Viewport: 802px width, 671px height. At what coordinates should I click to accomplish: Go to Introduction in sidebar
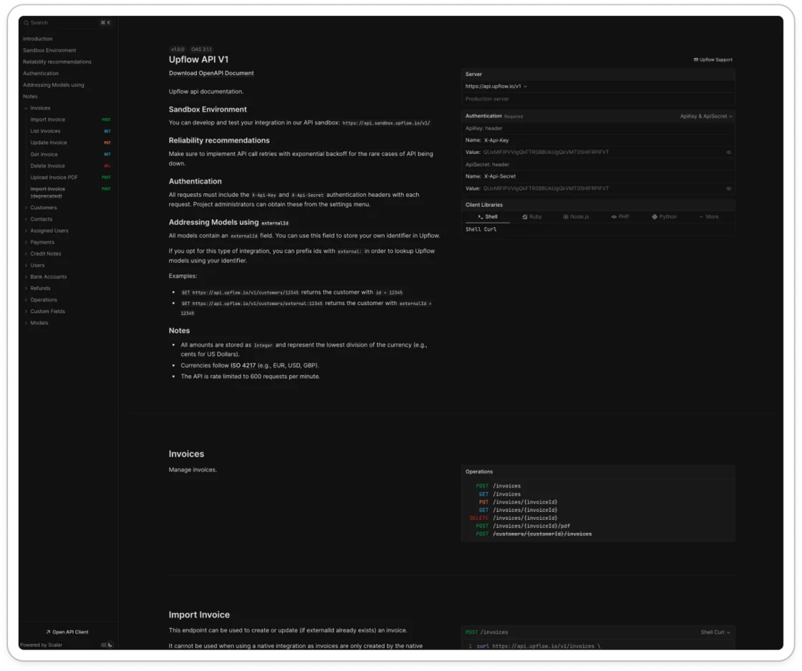[x=37, y=39]
